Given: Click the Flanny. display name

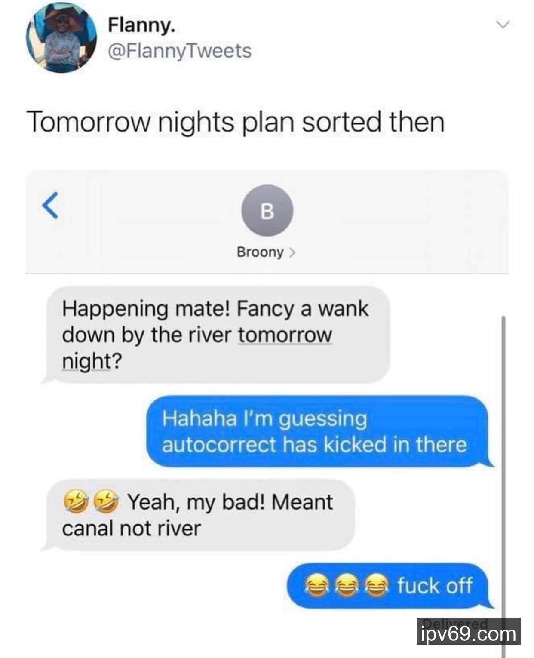Looking at the screenshot, I should [141, 25].
